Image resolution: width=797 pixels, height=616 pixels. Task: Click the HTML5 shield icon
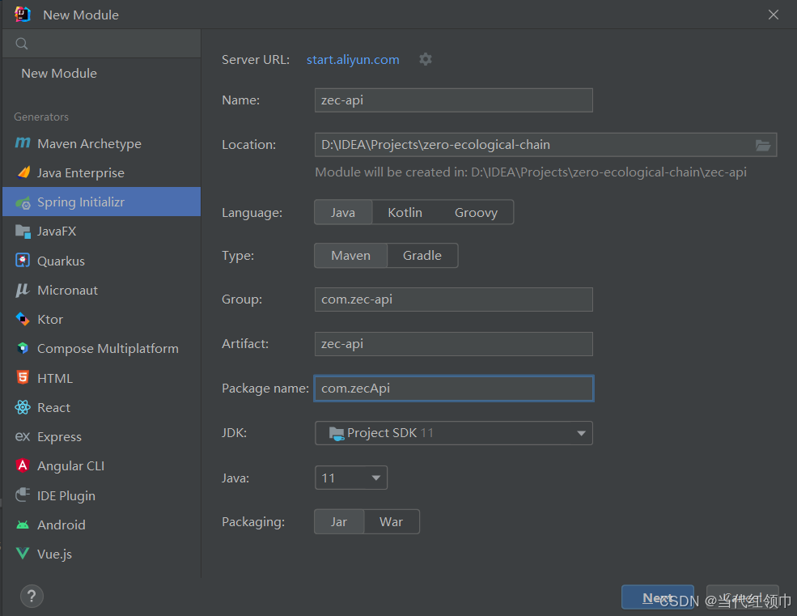pyautogui.click(x=23, y=377)
